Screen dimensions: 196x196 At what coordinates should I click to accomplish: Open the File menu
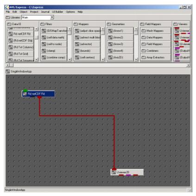click(x=8, y=12)
